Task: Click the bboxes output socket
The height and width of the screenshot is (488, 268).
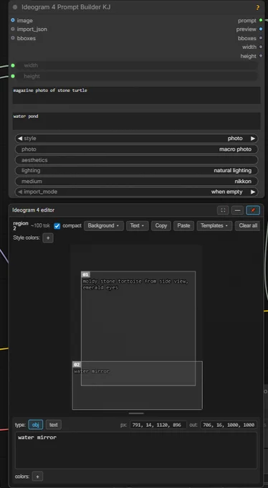Action: point(261,38)
